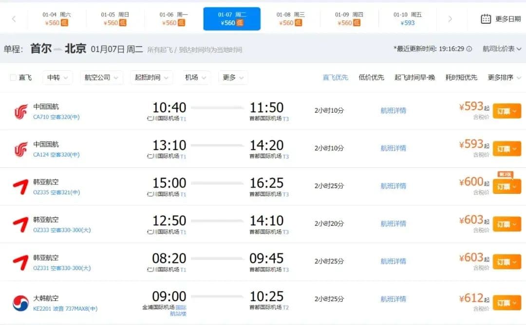Open the 更多排序 sorting options dropdown

pyautogui.click(x=504, y=78)
